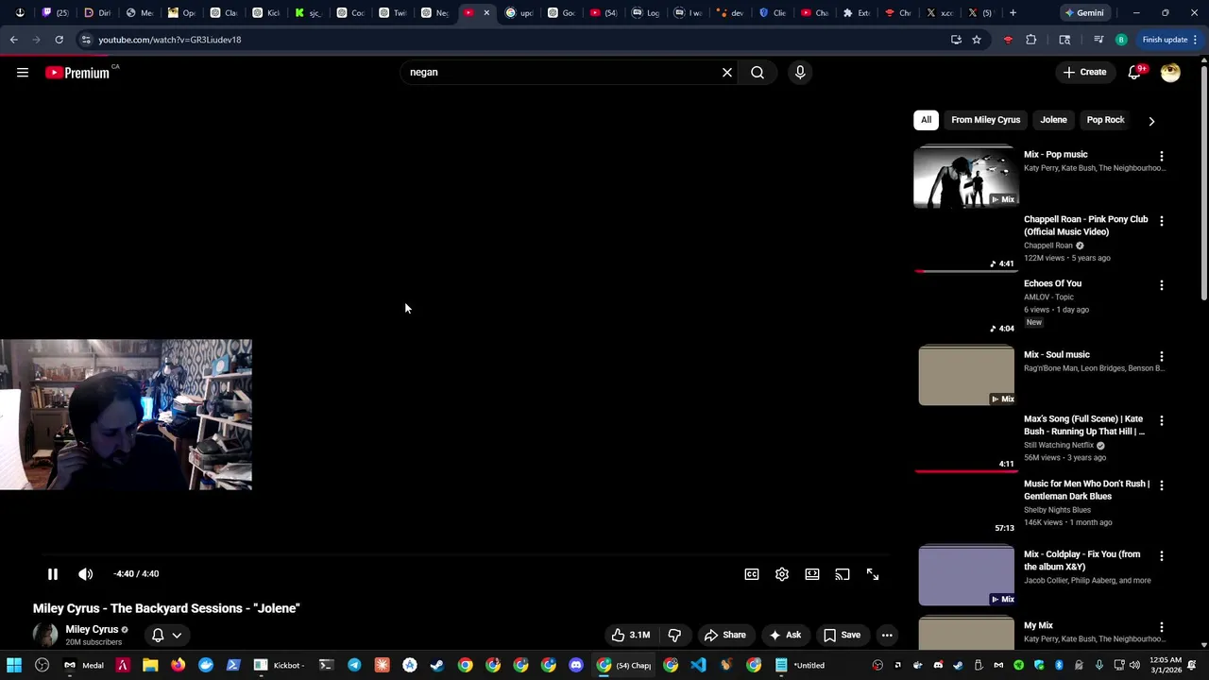Click the 'Finish update' Chrome button
1209x680 pixels.
(x=1170, y=40)
